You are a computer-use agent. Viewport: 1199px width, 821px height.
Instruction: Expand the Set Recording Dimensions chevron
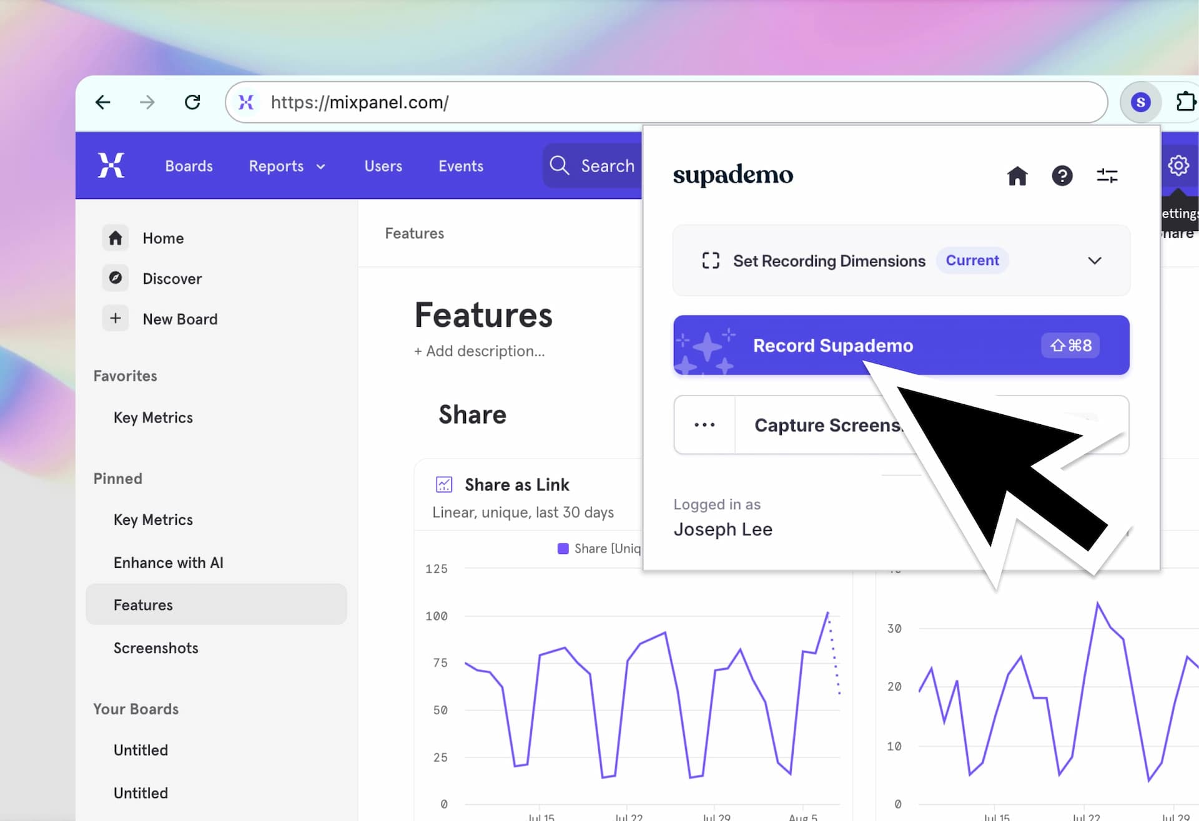[1095, 260]
